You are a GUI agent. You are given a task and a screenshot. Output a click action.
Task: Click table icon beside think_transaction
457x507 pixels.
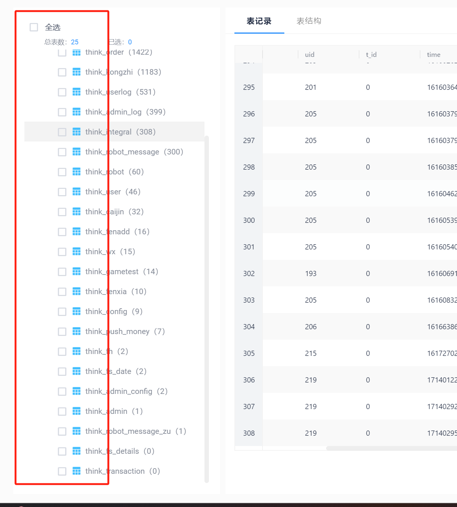point(77,471)
